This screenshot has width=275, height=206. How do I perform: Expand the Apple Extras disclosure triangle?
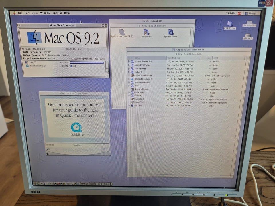click(129, 68)
